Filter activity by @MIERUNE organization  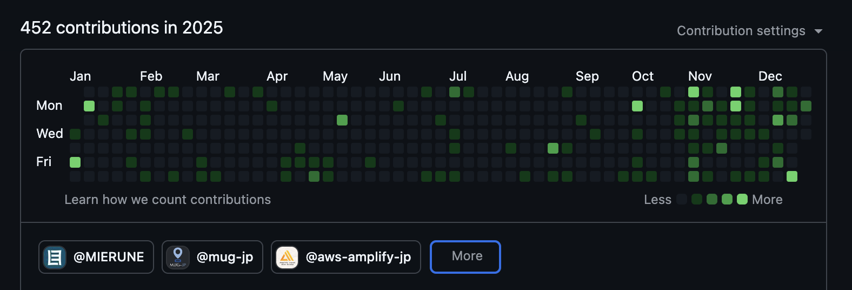click(108, 257)
